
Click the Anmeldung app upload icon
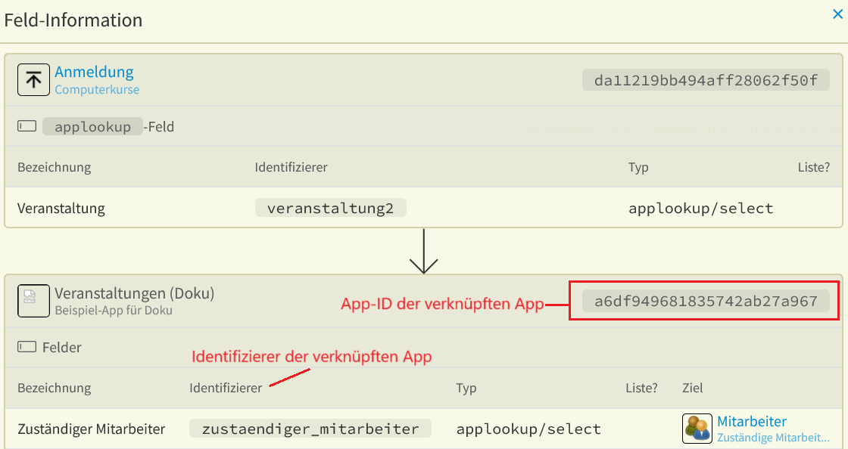33,80
